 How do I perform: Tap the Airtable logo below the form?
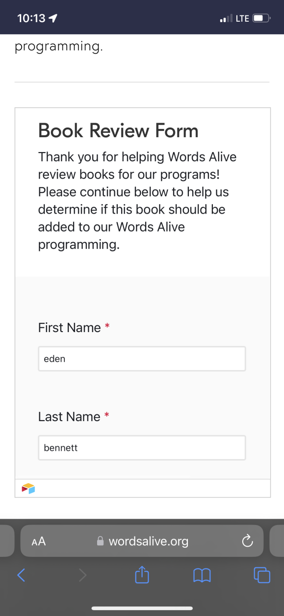(28, 488)
